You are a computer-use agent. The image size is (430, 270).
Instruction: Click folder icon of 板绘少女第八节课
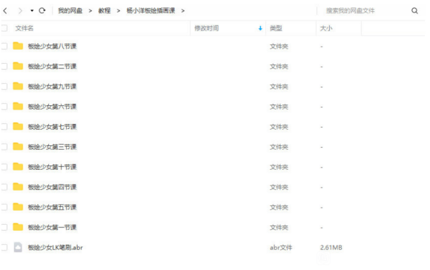tap(18, 46)
